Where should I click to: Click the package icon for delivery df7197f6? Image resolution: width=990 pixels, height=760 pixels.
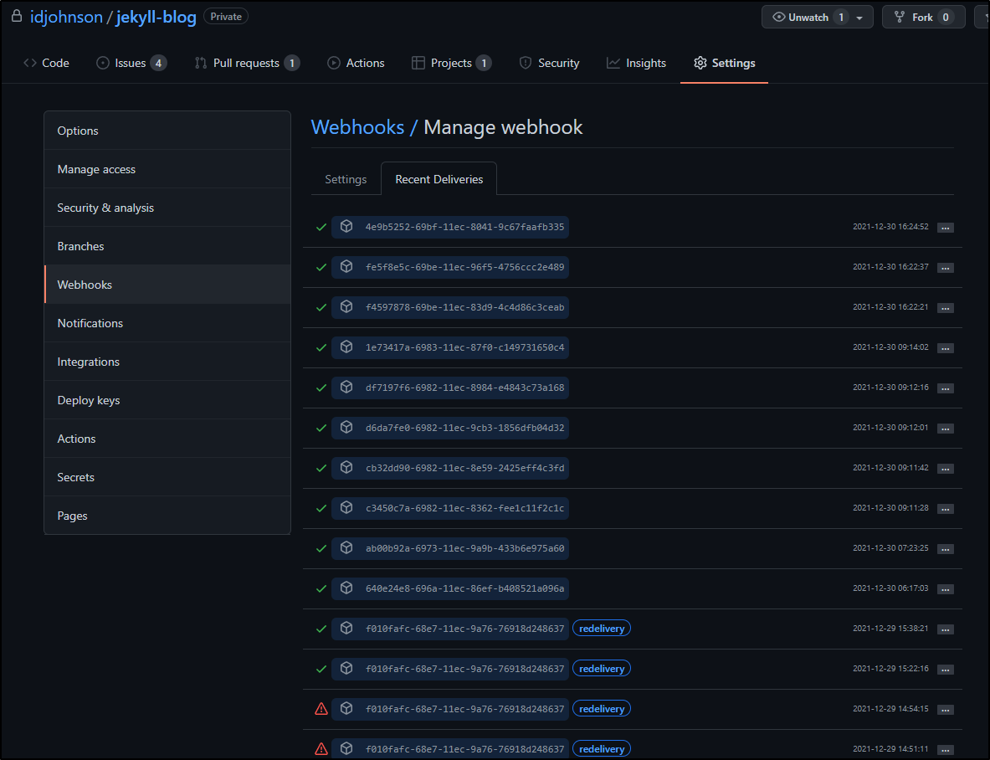point(346,387)
